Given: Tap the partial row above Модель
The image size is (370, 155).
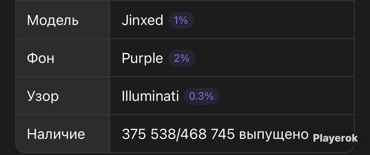Looking at the screenshot, I should (x=185, y=0).
